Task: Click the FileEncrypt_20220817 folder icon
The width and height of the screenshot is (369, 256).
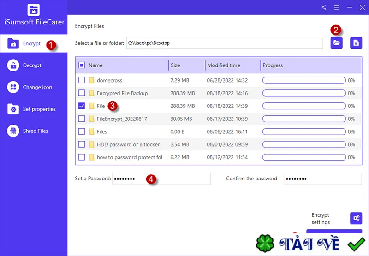Action: pos(91,119)
